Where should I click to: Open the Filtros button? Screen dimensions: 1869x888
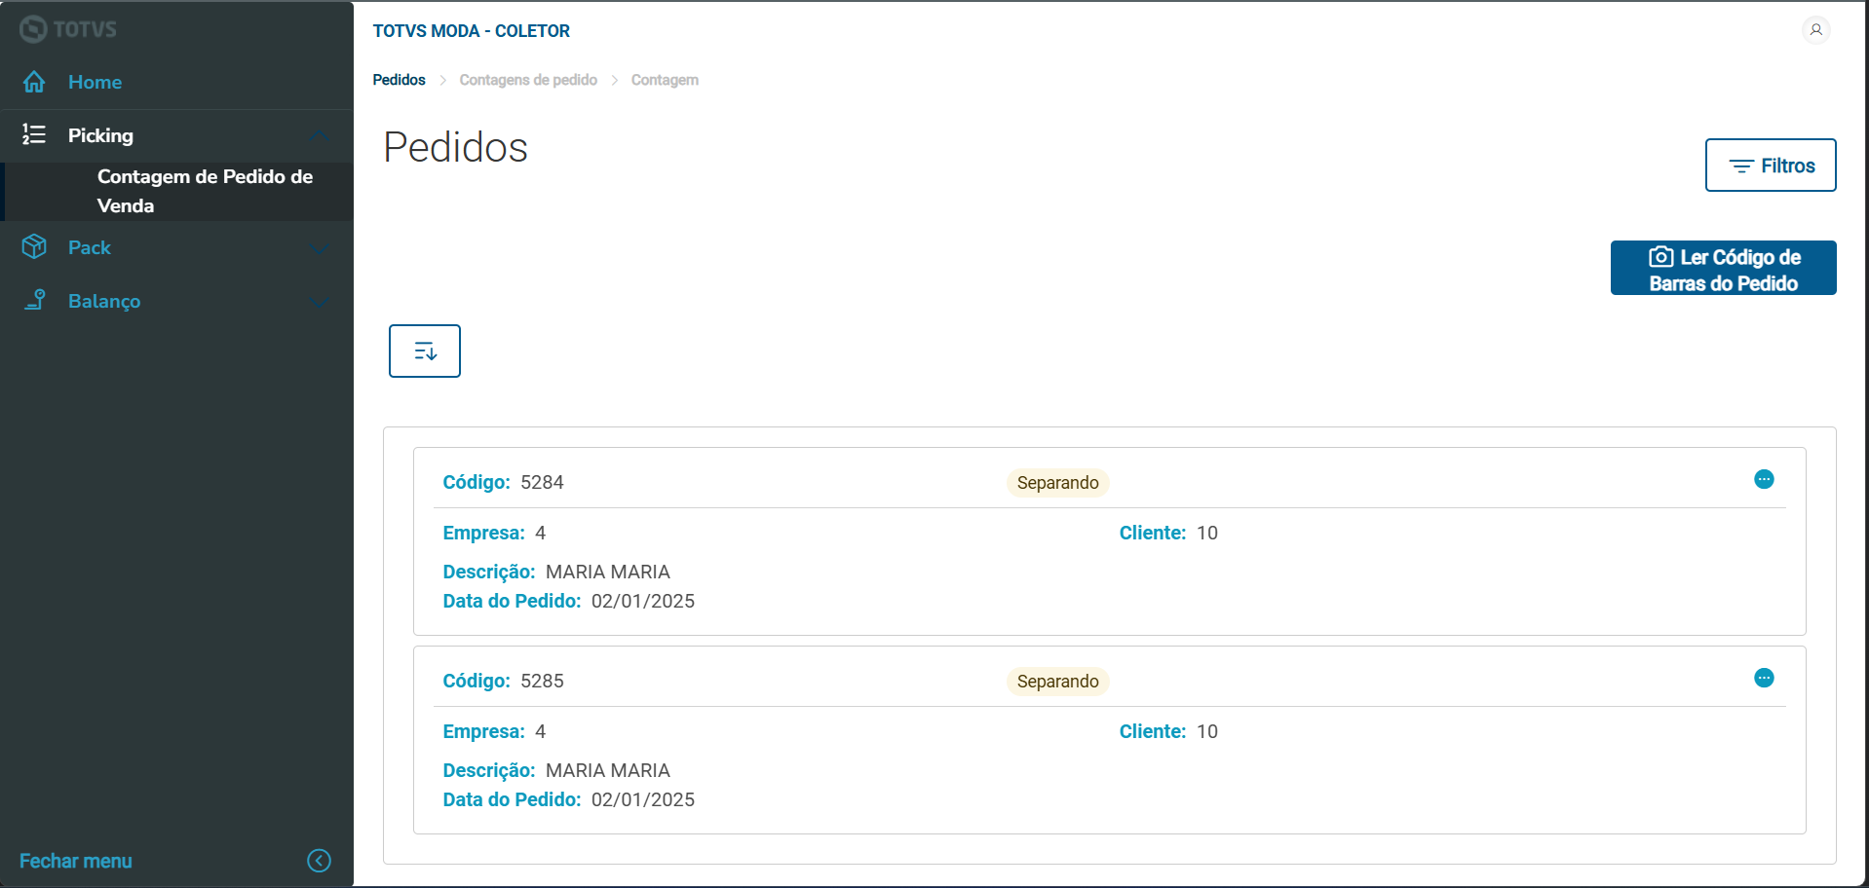[1771, 166]
